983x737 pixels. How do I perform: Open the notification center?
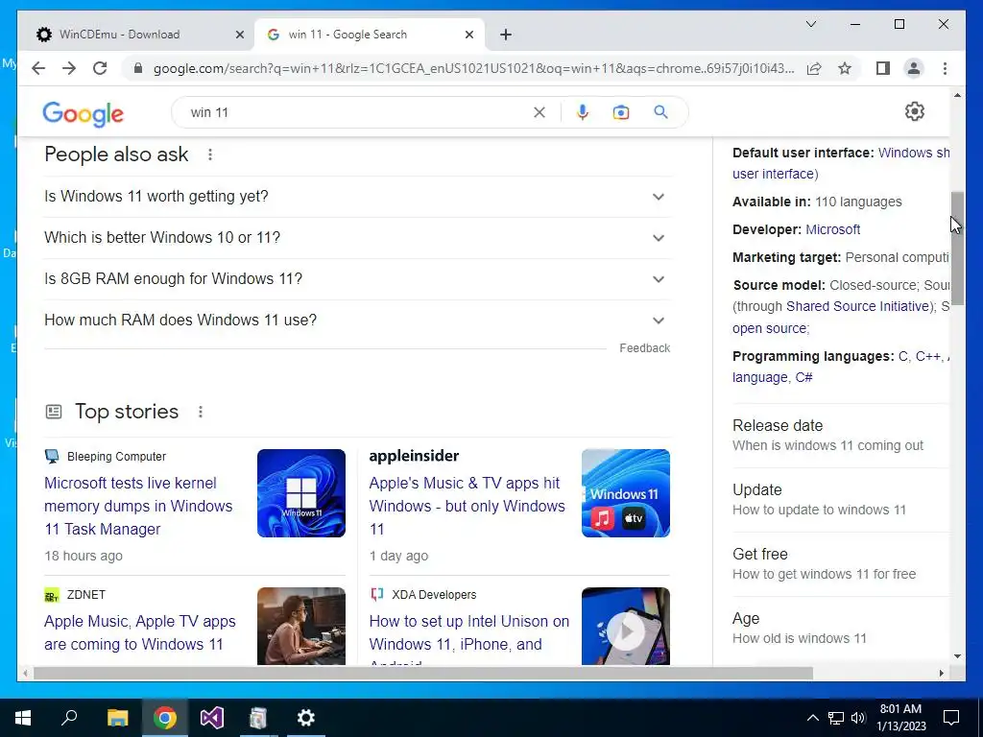coord(951,718)
